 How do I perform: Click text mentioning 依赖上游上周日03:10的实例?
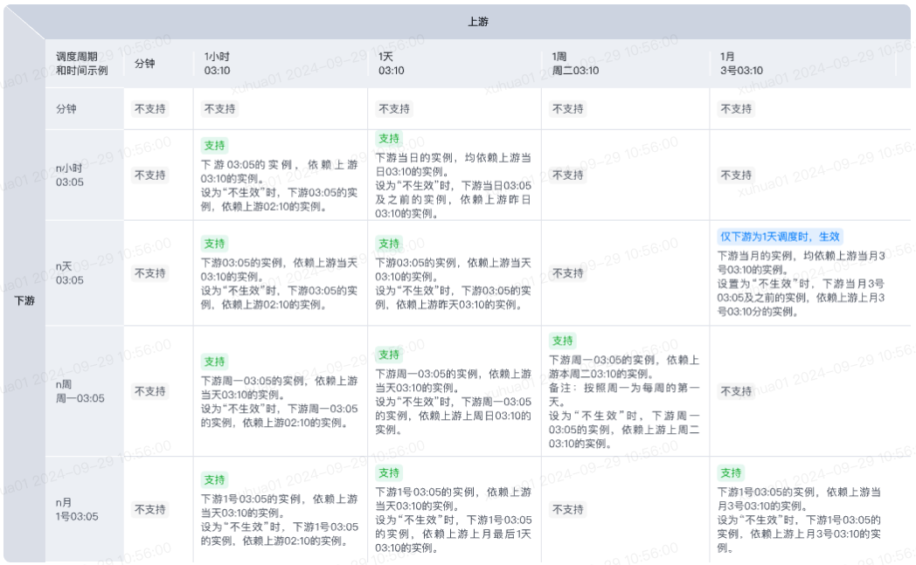pos(454,416)
